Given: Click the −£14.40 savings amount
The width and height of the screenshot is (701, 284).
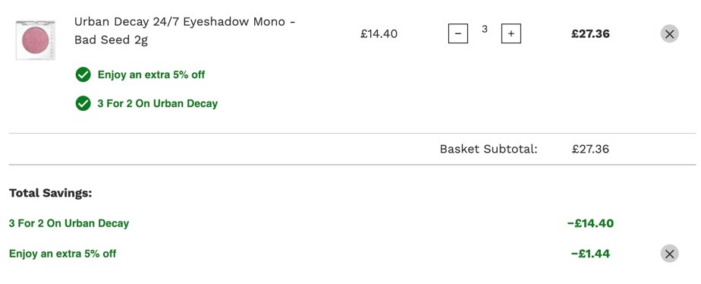Looking at the screenshot, I should click(x=590, y=223).
